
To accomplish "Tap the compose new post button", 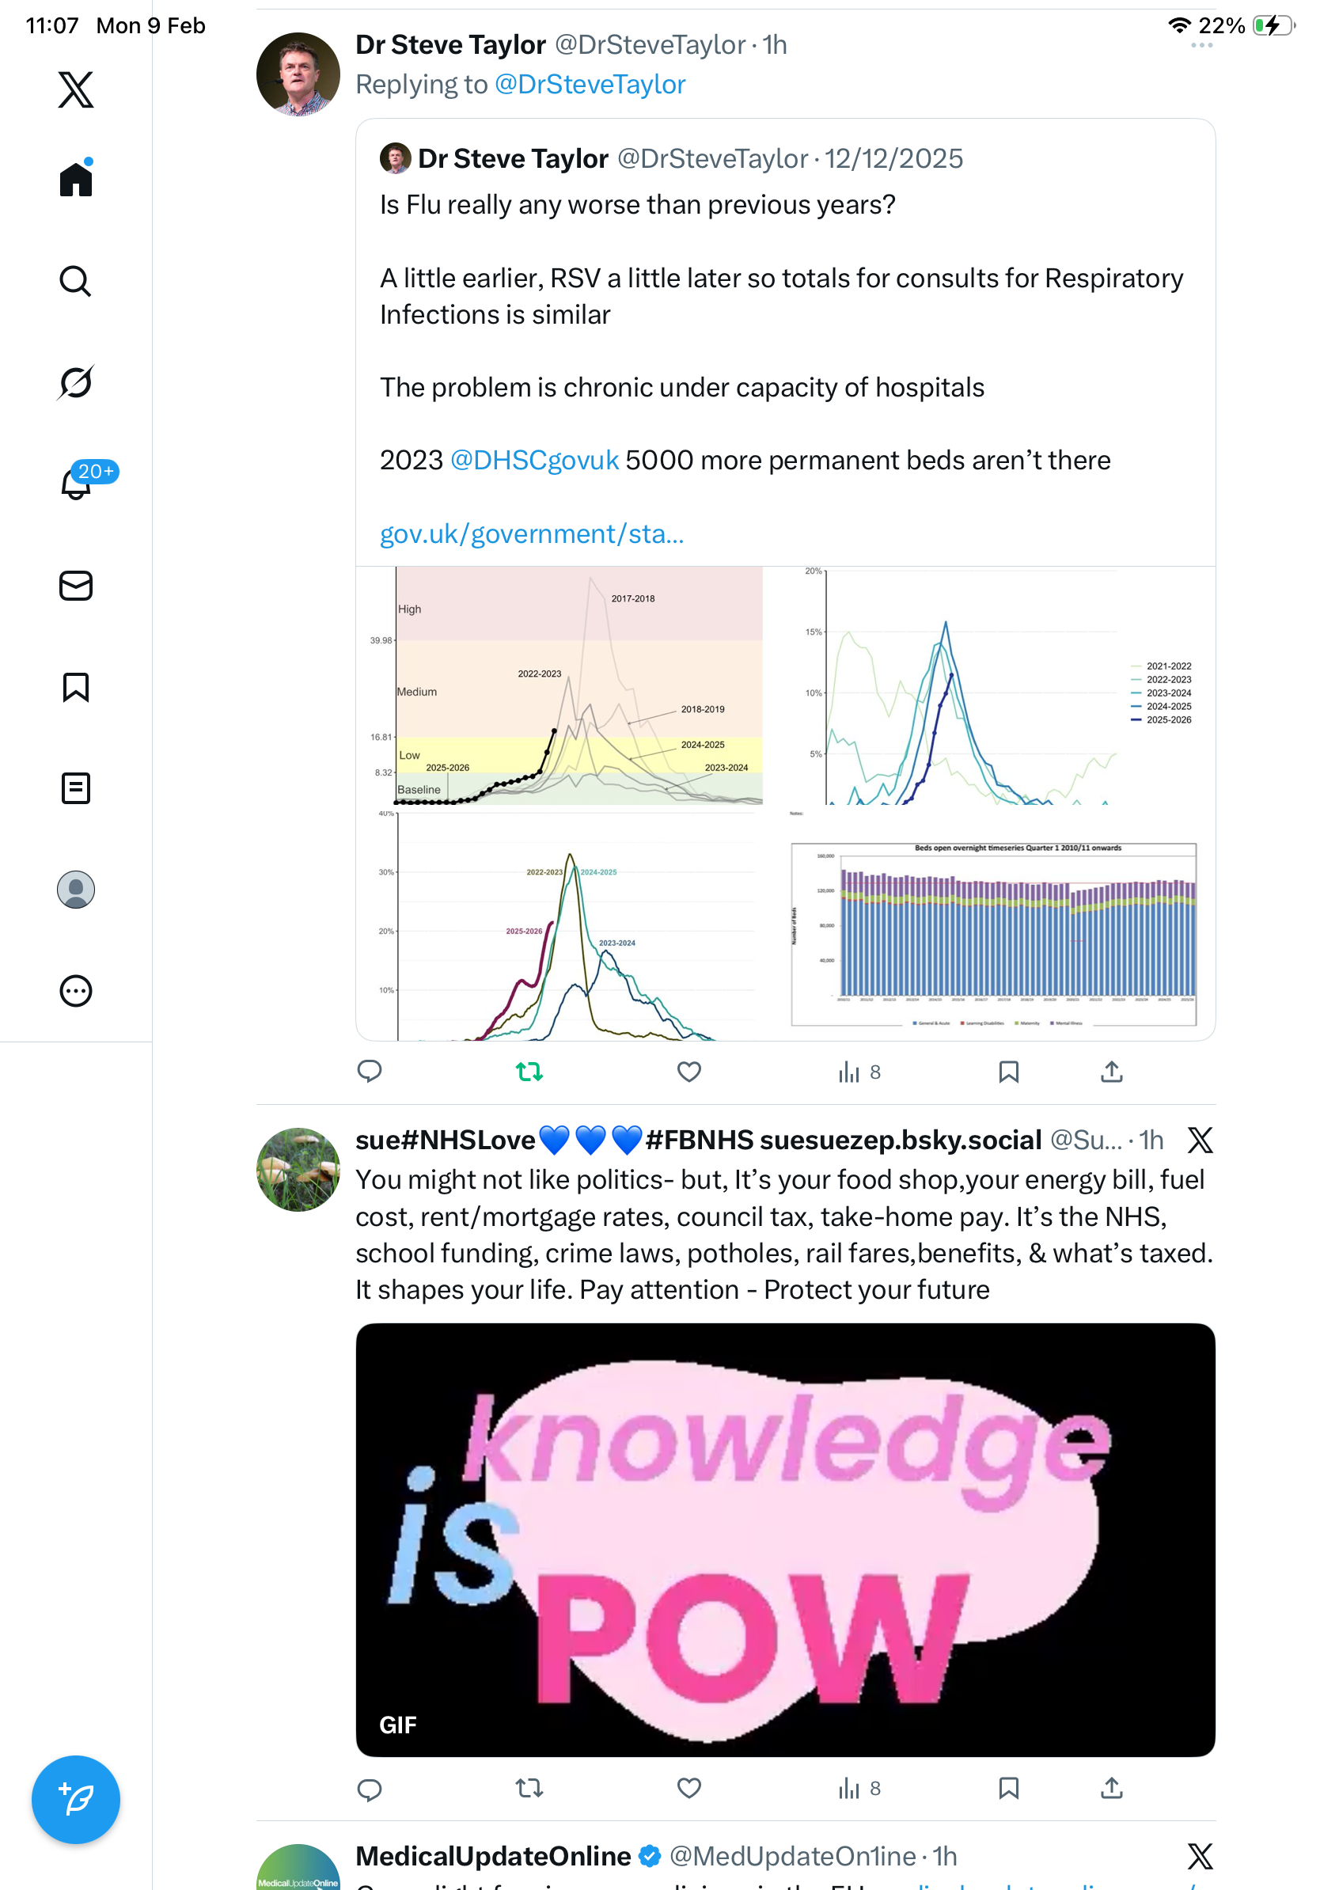I will click(x=76, y=1799).
